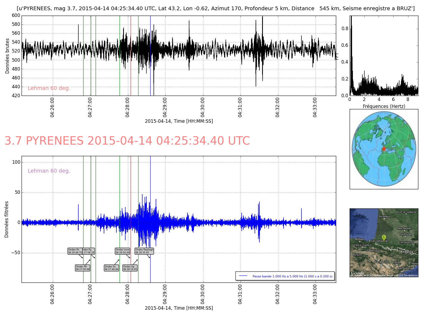
Task: Click the purple Lehman 60 deg. text
Action: click(49, 171)
